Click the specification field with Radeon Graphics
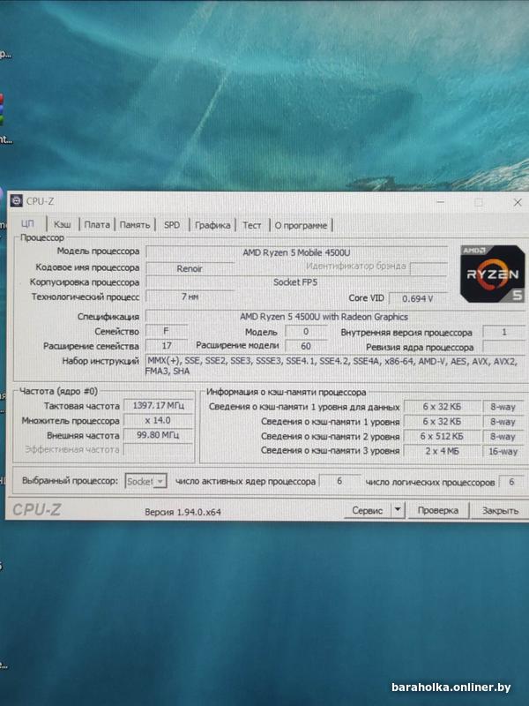Screen dimensions: 529x706 coord(324,317)
